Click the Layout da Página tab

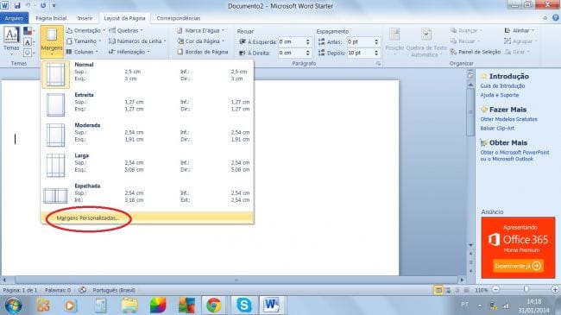coord(124,18)
